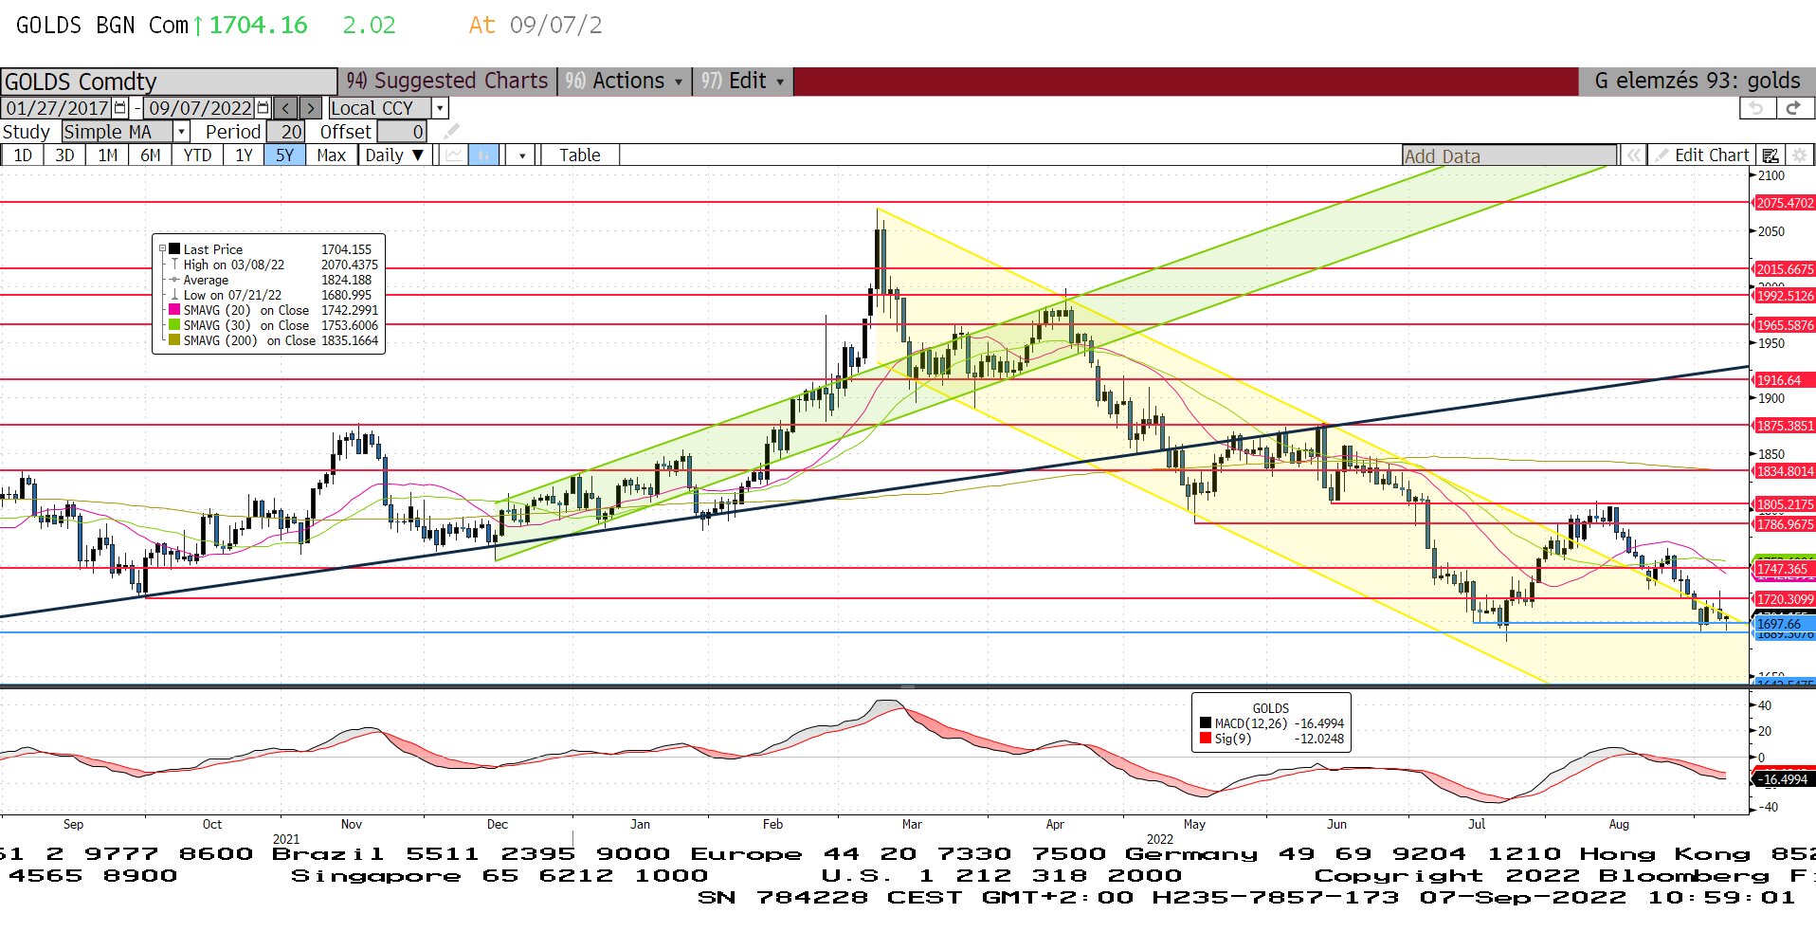1816x950 pixels.
Task: Click the 09/07/2022 end date field
Action: coord(200,108)
